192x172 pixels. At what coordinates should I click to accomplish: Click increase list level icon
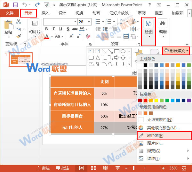coord(105,29)
